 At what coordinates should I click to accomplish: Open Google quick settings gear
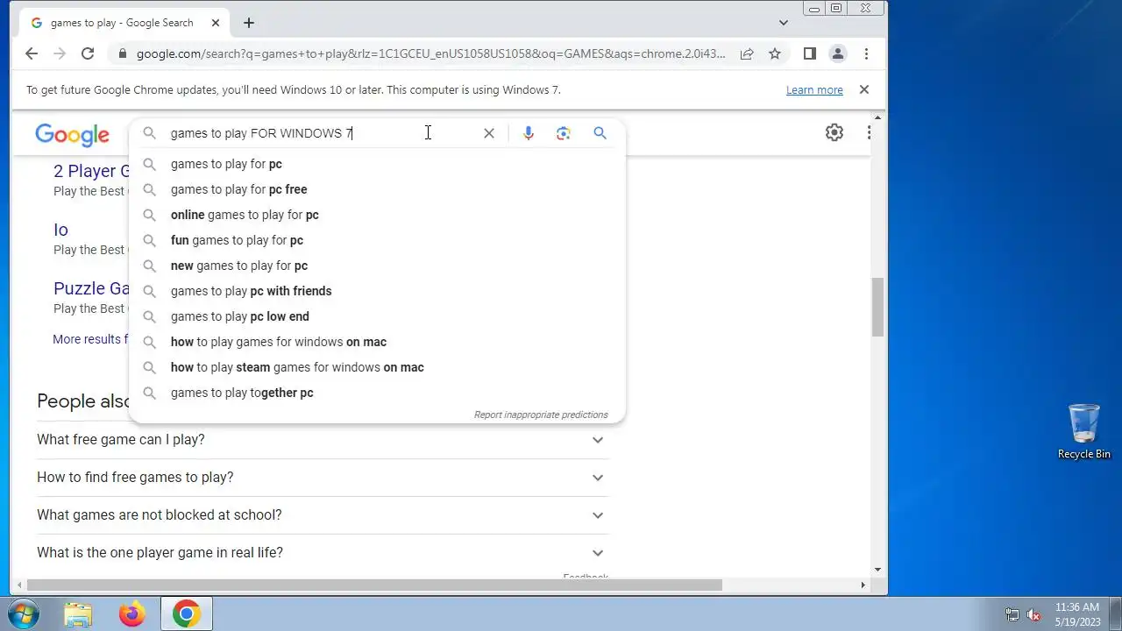(x=834, y=132)
